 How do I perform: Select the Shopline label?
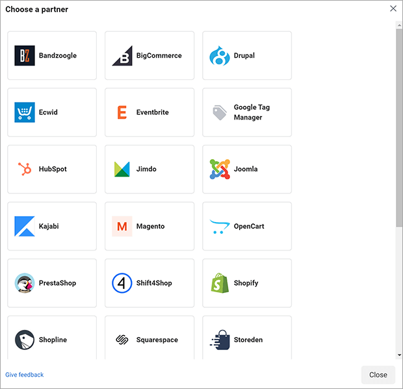(x=53, y=340)
